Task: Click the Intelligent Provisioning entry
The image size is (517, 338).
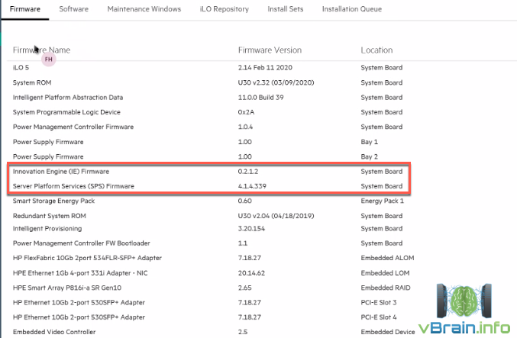Action: coord(47,229)
